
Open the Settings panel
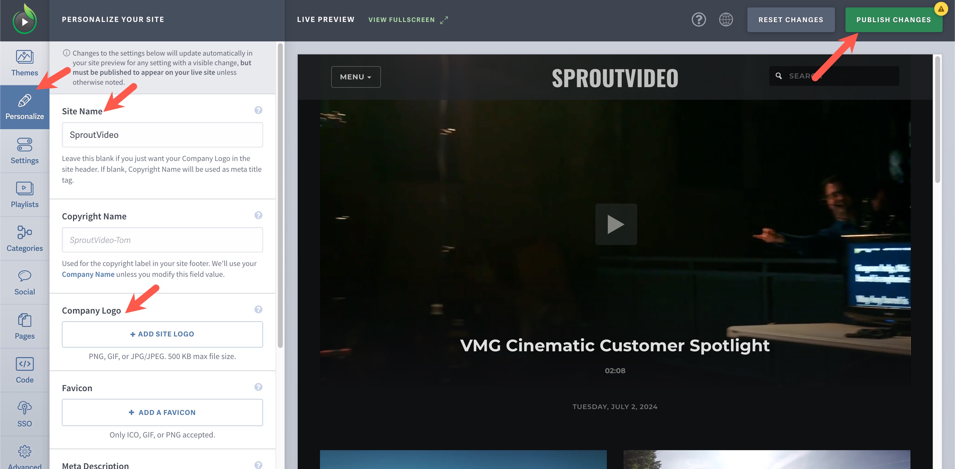click(24, 151)
